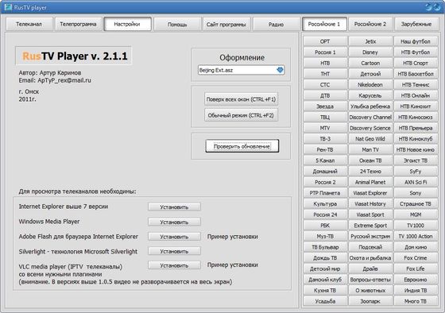The width and height of the screenshot is (445, 313).
Task: Select the Много ТВ channel
Action: pyautogui.click(x=416, y=301)
